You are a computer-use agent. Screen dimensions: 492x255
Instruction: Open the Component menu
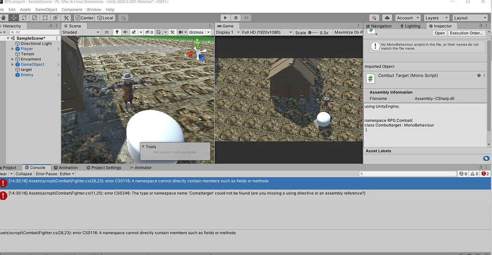click(72, 10)
